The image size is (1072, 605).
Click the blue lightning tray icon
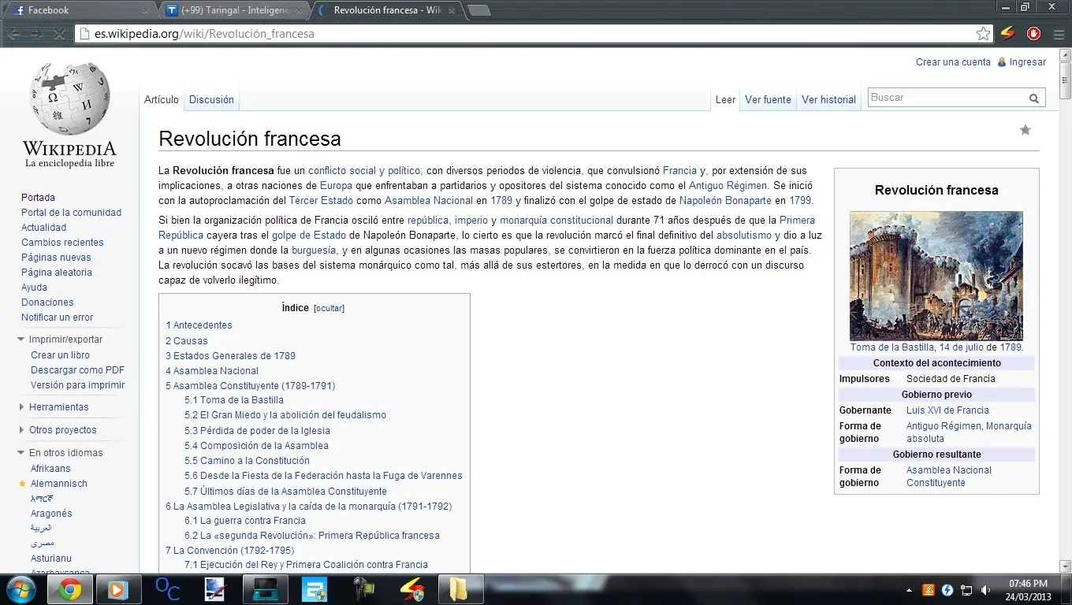(947, 589)
